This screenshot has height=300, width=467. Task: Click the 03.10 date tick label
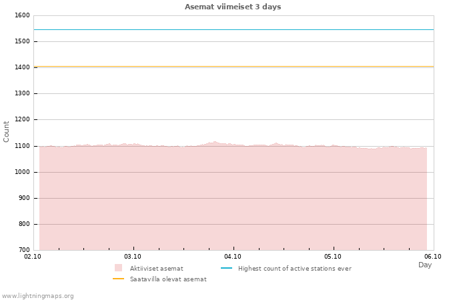click(133, 256)
